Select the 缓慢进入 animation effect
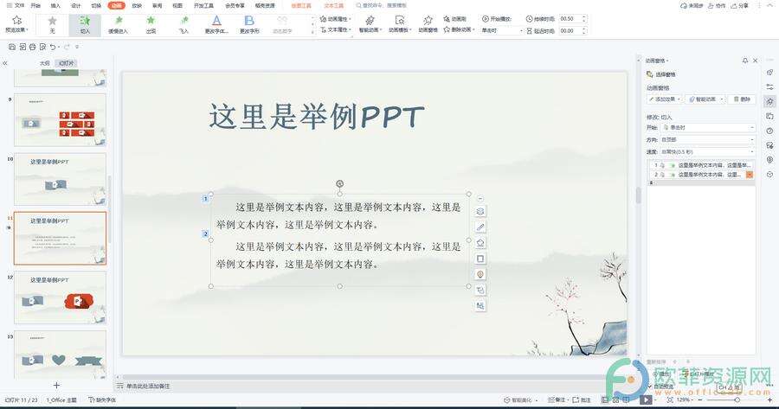The image size is (779, 409). click(119, 24)
